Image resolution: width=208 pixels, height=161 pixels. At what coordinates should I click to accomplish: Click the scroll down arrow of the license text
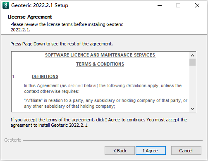(192, 109)
